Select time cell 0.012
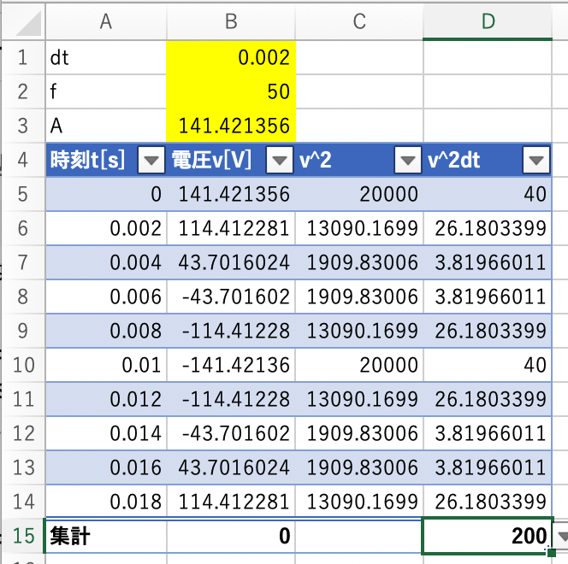This screenshot has height=564, width=568. 106,399
